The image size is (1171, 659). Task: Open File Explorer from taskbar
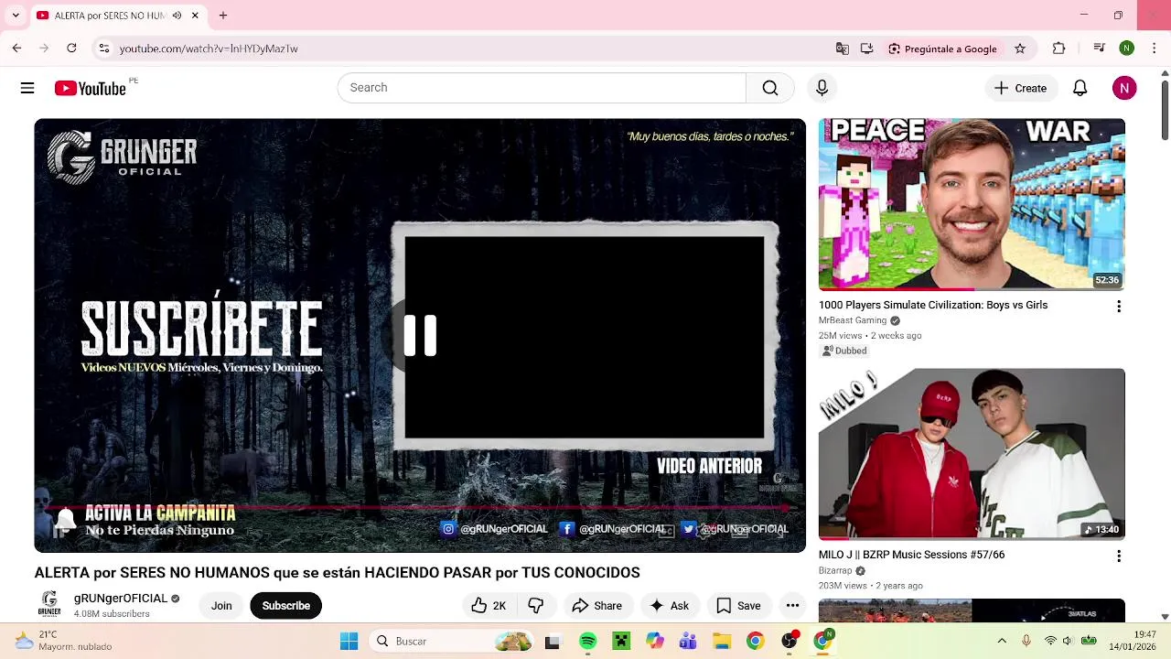click(722, 642)
